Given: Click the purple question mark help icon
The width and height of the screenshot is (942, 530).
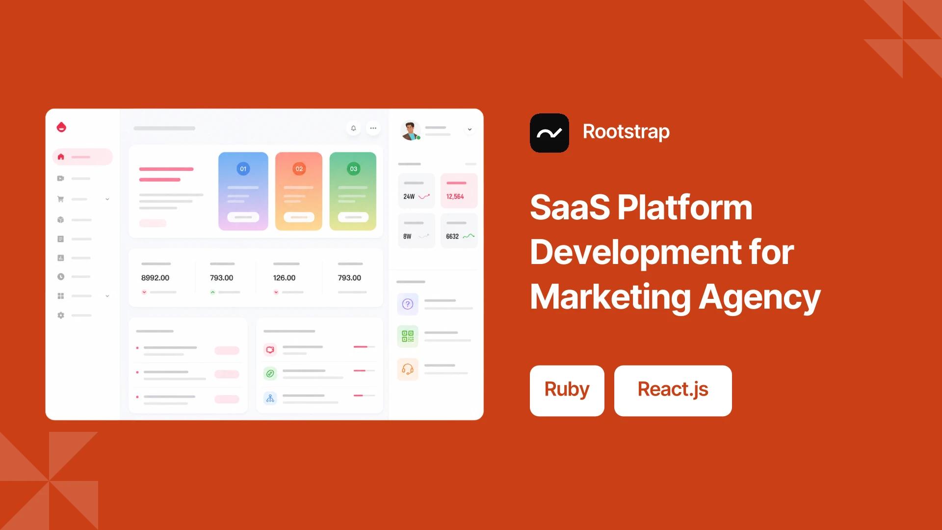Looking at the screenshot, I should 408,304.
